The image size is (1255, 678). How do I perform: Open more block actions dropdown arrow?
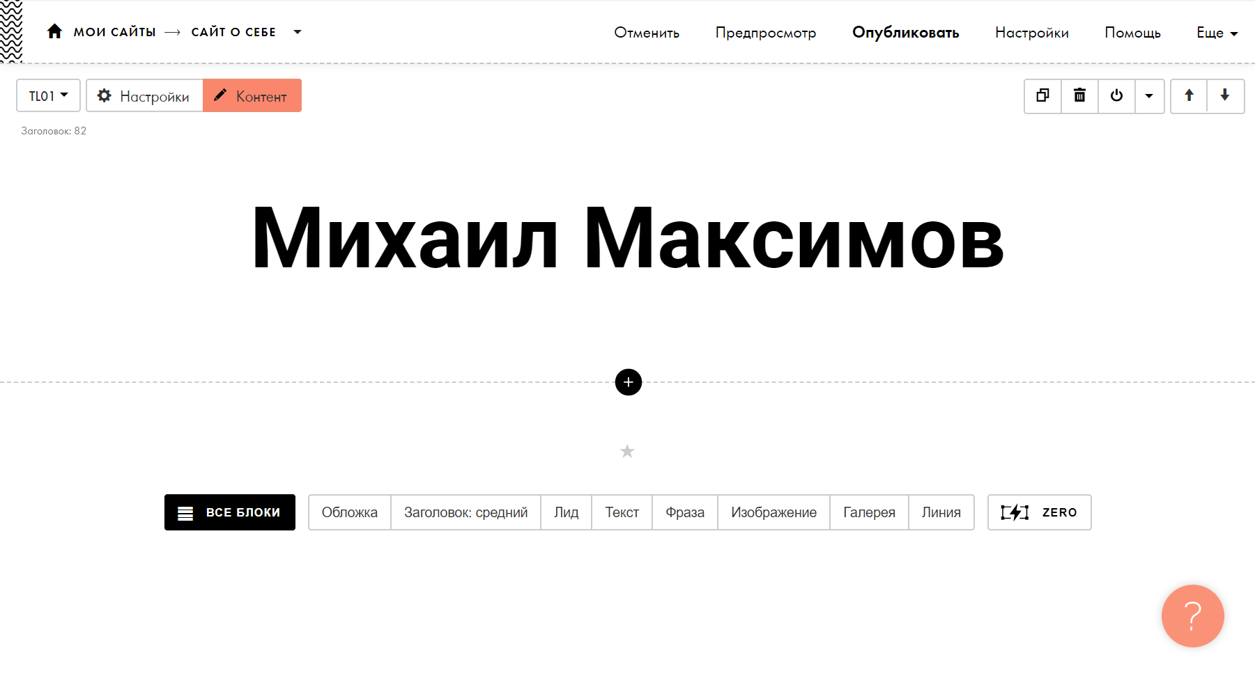1149,96
